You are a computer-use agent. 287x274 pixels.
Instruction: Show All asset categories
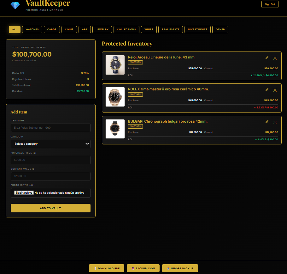coord(15,29)
